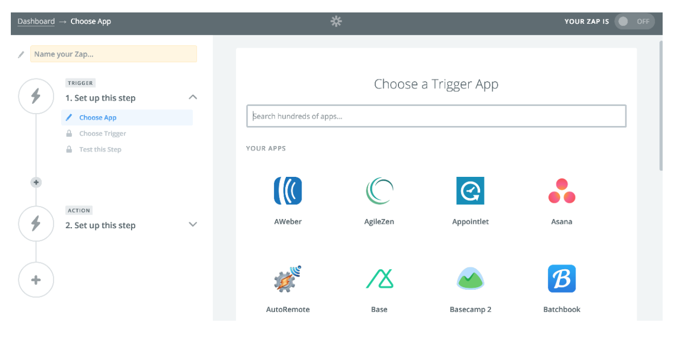Click the Zapier logo in header
This screenshot has height=338, width=674.
336,22
